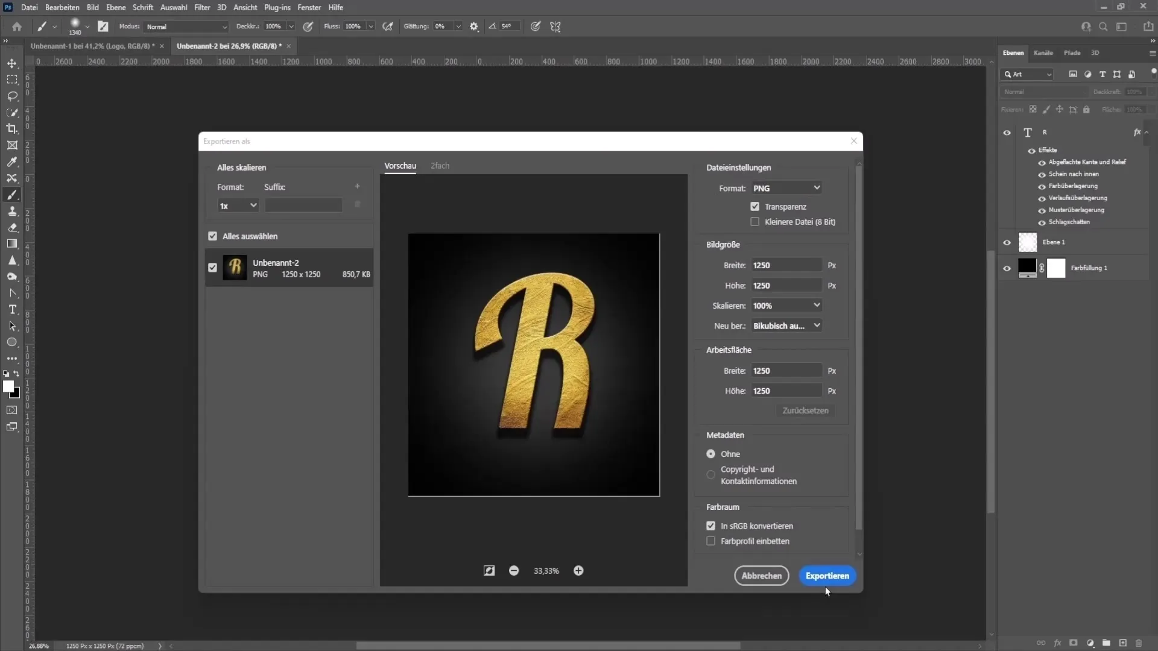This screenshot has width=1158, height=651.
Task: Select the Gradient tool
Action: 12,244
